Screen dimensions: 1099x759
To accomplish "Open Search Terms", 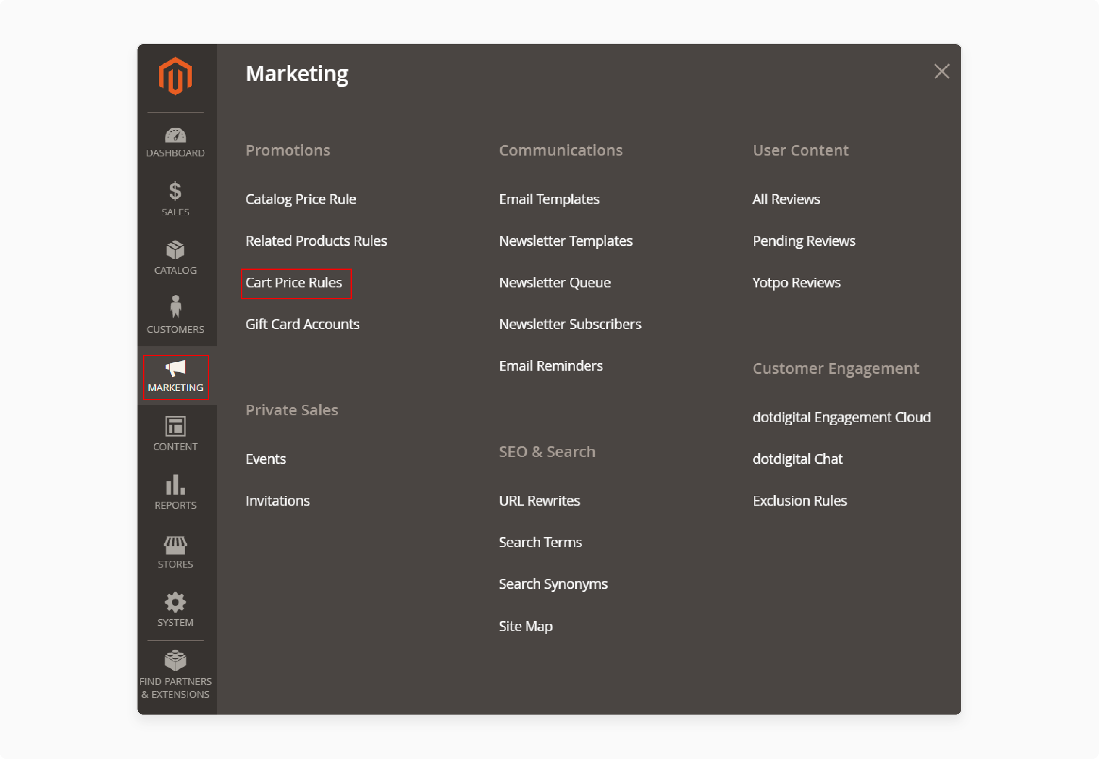I will [x=541, y=543].
